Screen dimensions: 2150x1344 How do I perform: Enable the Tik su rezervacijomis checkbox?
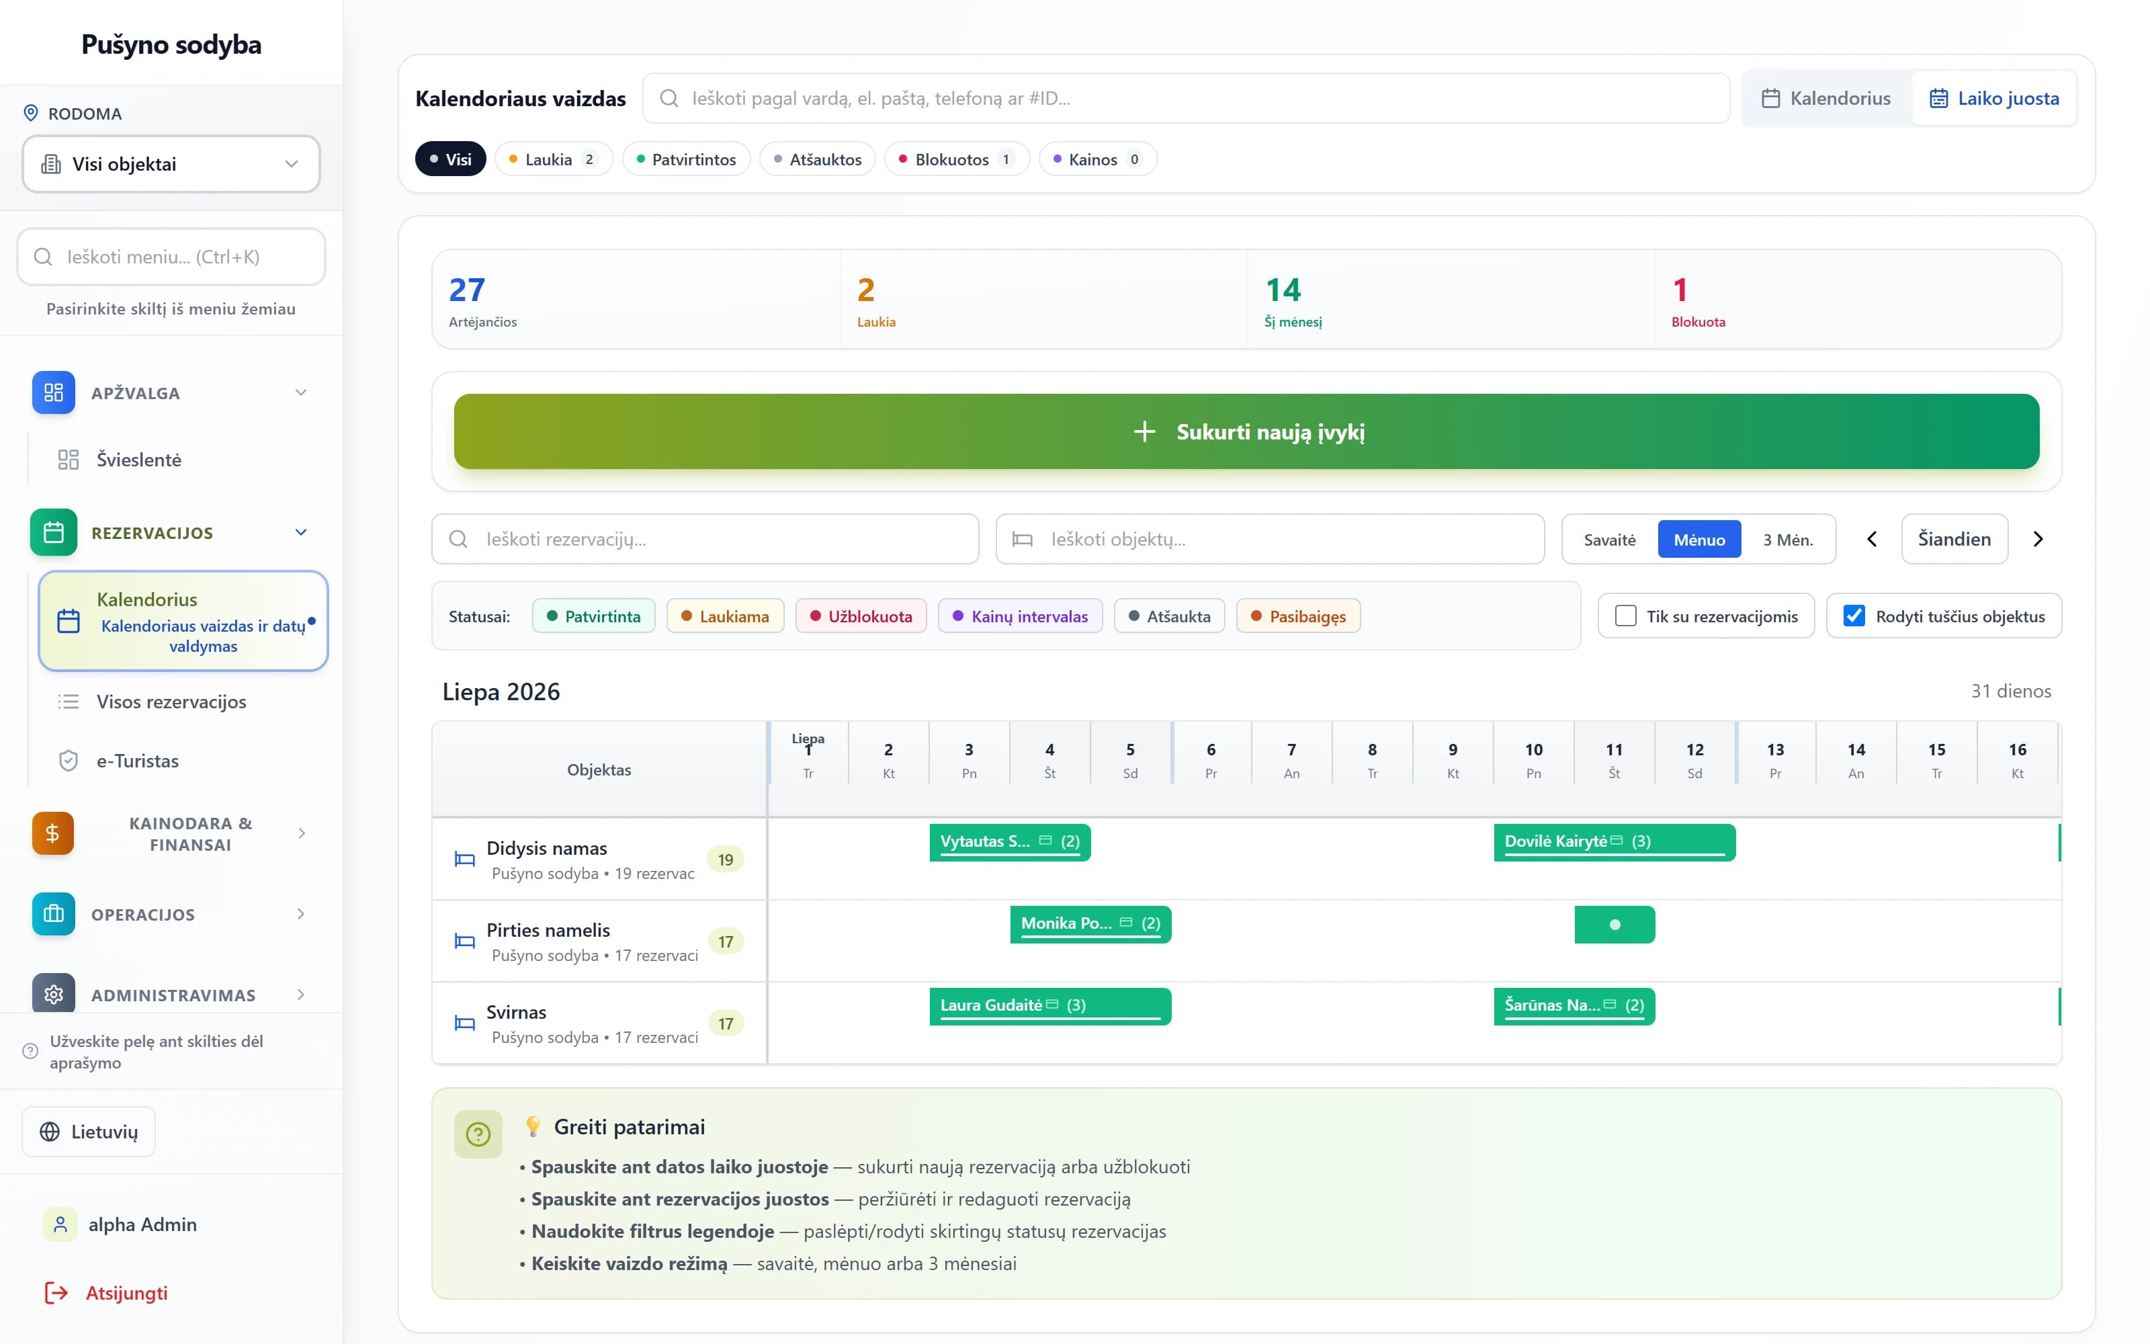pos(1625,616)
